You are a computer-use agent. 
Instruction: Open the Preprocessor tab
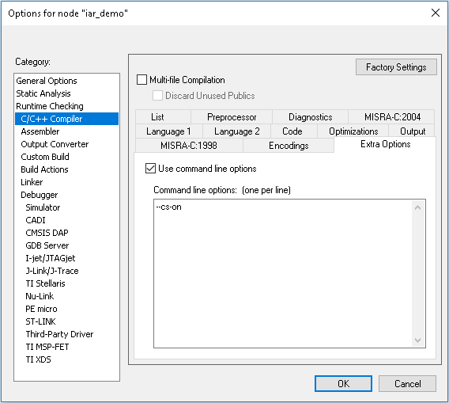(x=232, y=116)
